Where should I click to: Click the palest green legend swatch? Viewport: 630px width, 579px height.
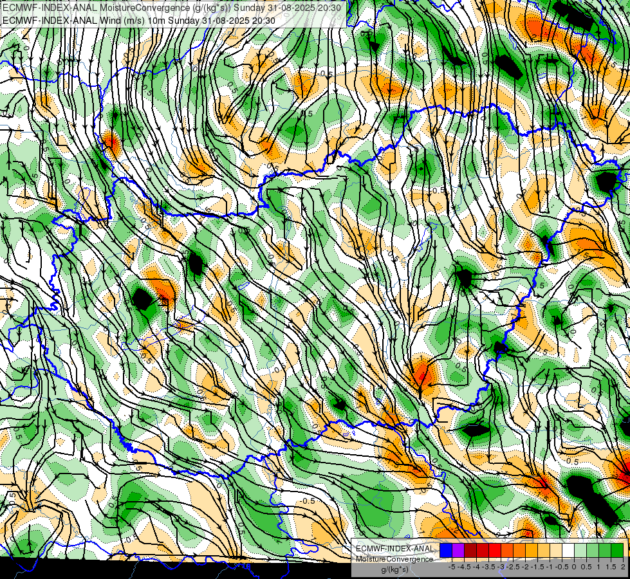click(580, 550)
